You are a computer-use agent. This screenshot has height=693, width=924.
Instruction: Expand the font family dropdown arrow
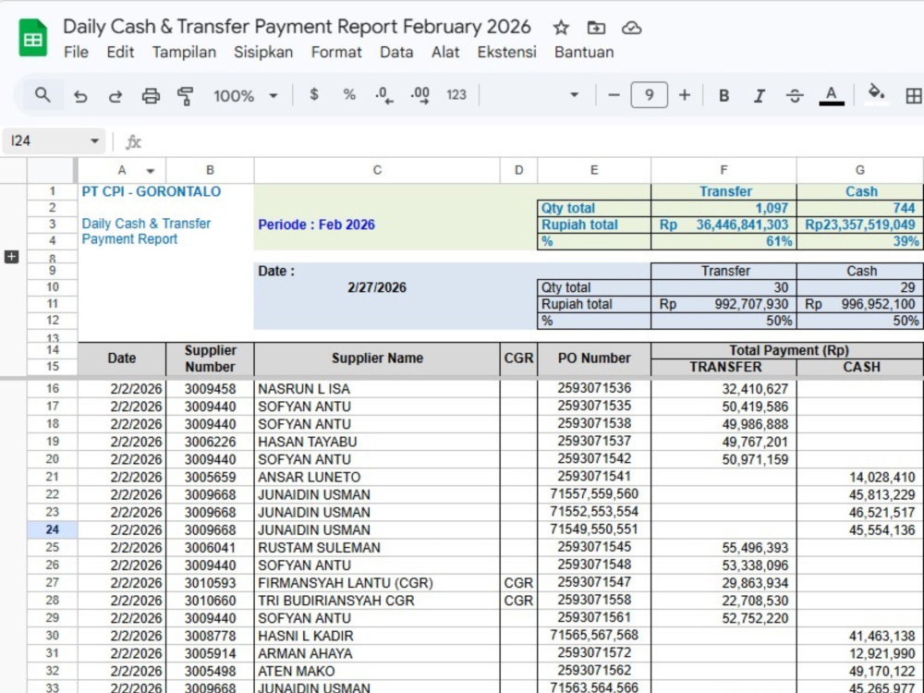pos(574,95)
